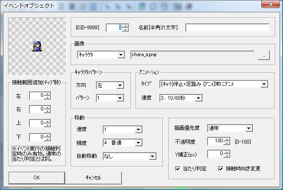Toggle the 接触時向き変更 checkbox
This screenshot has height=190, width=283.
(221, 169)
